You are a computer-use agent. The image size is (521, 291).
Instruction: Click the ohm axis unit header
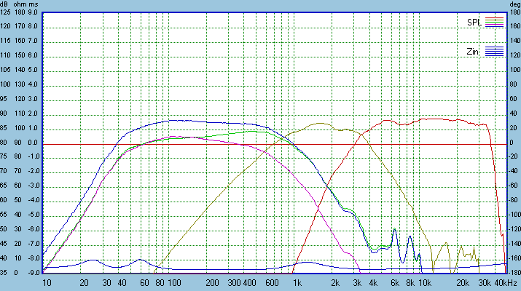coord(21,4)
